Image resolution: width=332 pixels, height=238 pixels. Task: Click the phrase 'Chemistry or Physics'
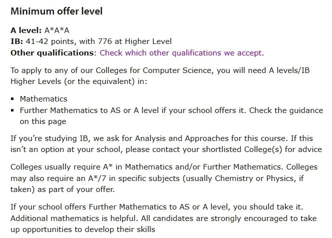click(x=254, y=178)
